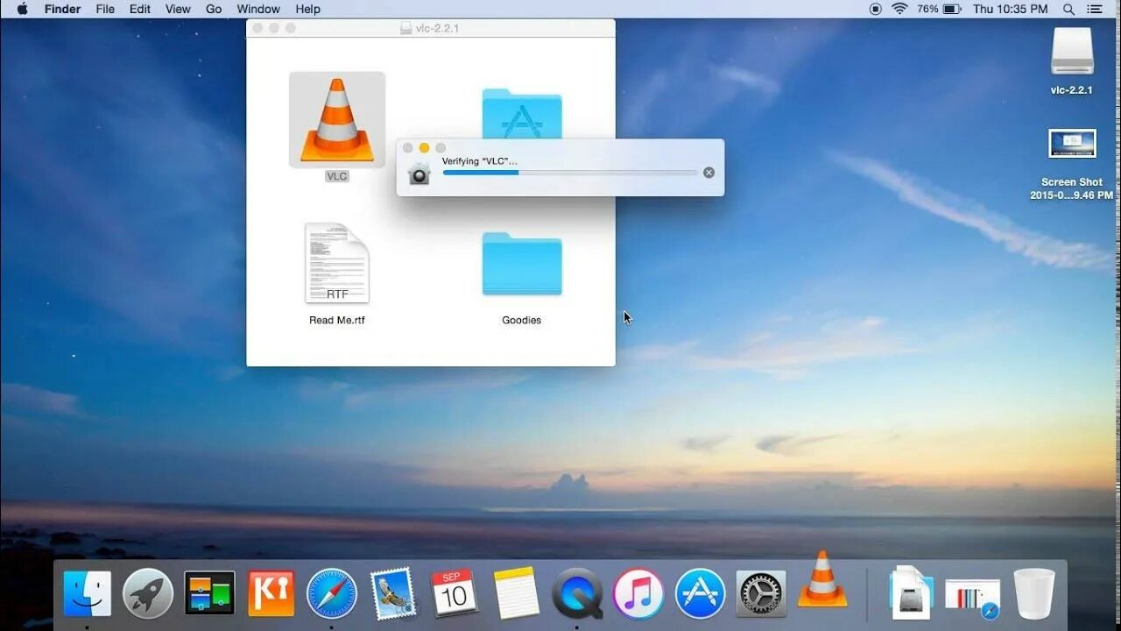Screen dimensions: 1121x631
Task: Cancel the Verifying VLC progress
Action: click(709, 173)
